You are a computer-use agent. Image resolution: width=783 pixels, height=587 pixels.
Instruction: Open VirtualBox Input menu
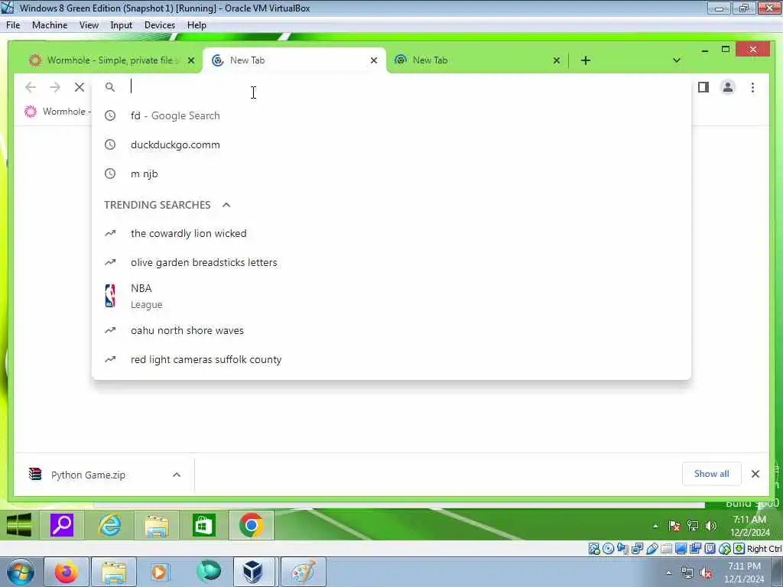pos(122,25)
